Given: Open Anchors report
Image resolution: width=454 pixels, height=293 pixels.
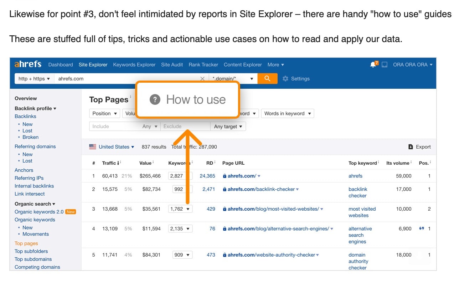Looking at the screenshot, I should (x=24, y=170).
